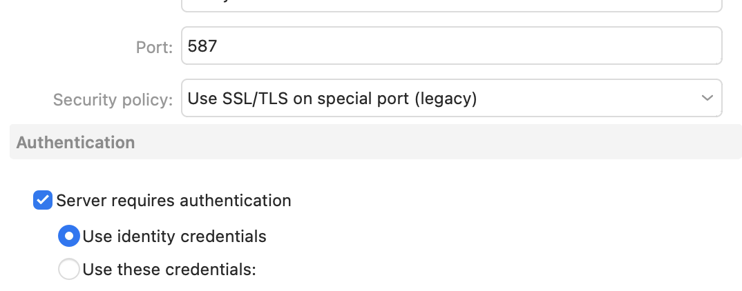
Task: Click the empty unselected radio circle
Action: [69, 269]
